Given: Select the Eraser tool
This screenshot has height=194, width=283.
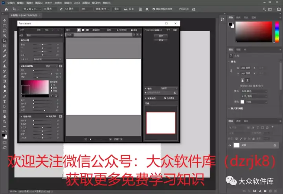Looking at the screenshot, I should click(4, 76).
